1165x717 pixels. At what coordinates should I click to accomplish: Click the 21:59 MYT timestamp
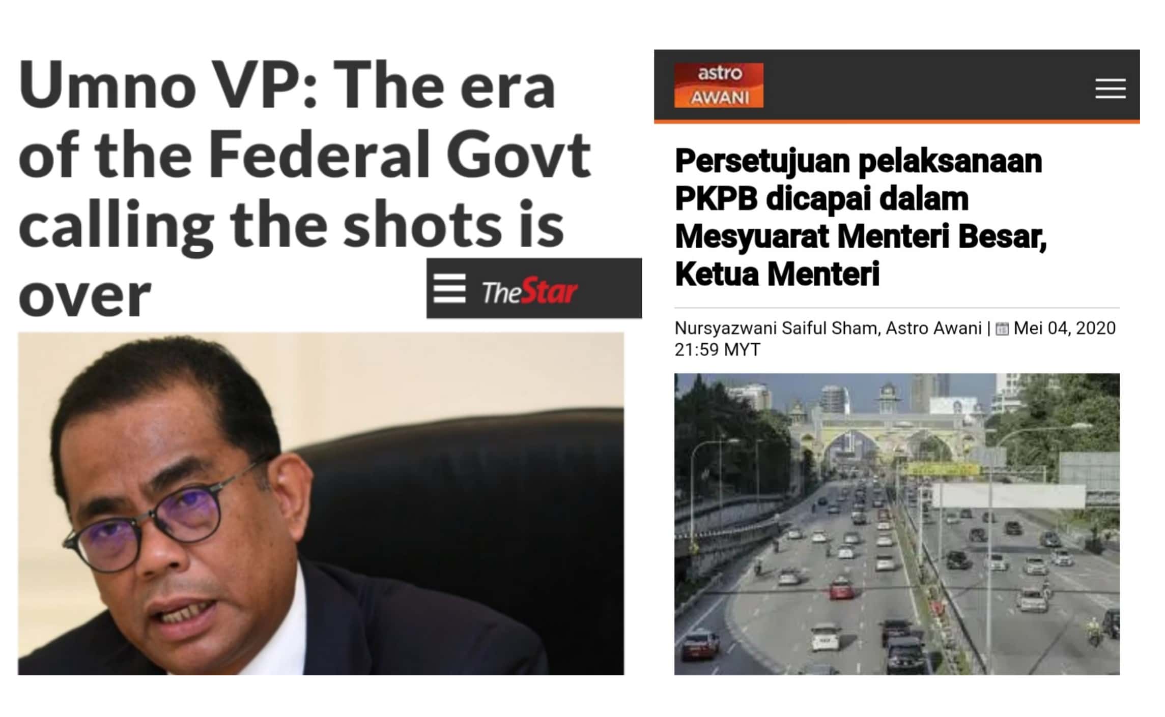tap(717, 350)
